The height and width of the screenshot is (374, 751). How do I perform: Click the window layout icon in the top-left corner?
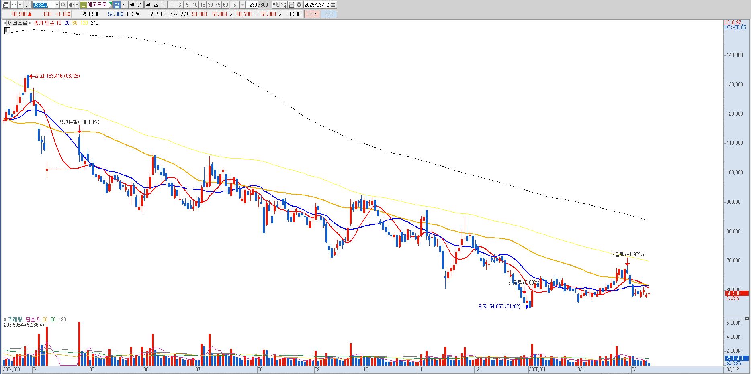coord(6,5)
